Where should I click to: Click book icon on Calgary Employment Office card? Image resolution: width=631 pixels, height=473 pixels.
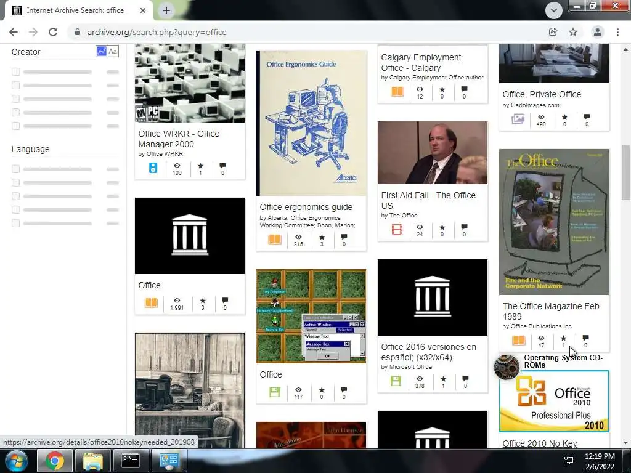397,92
